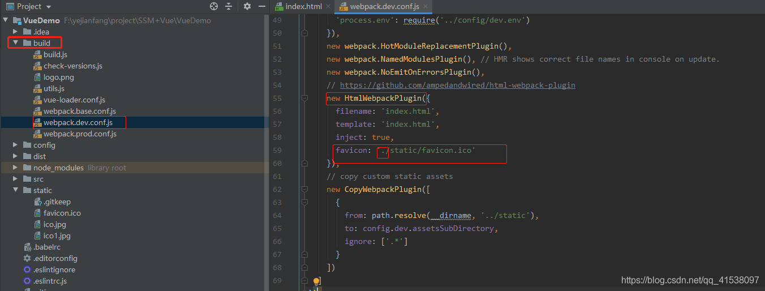Close the webpack.dev.conf.js tab

tap(426, 7)
